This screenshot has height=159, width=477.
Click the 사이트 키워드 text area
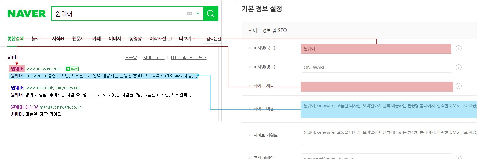click(x=389, y=135)
